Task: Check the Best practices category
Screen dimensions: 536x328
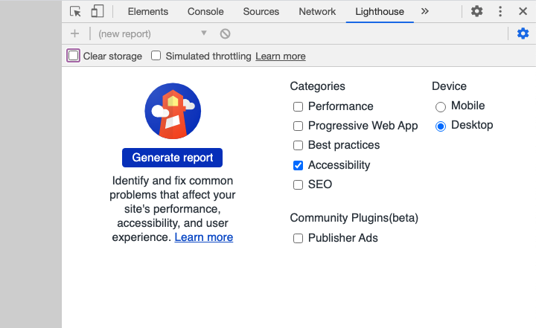Action: (298, 146)
